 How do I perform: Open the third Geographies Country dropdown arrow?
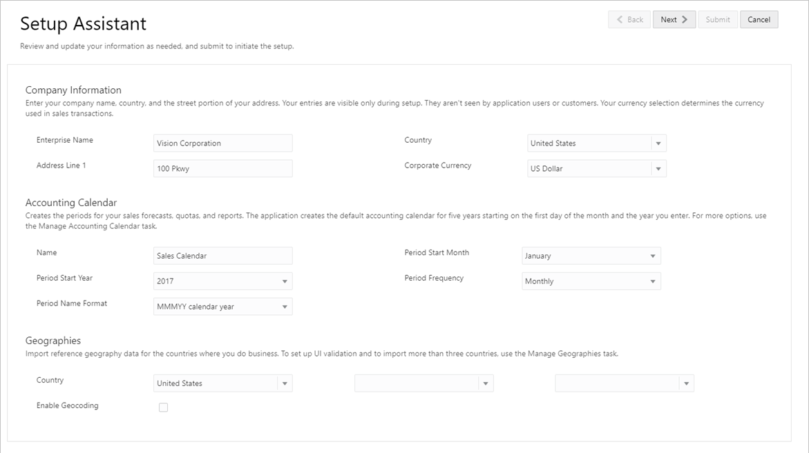point(686,383)
